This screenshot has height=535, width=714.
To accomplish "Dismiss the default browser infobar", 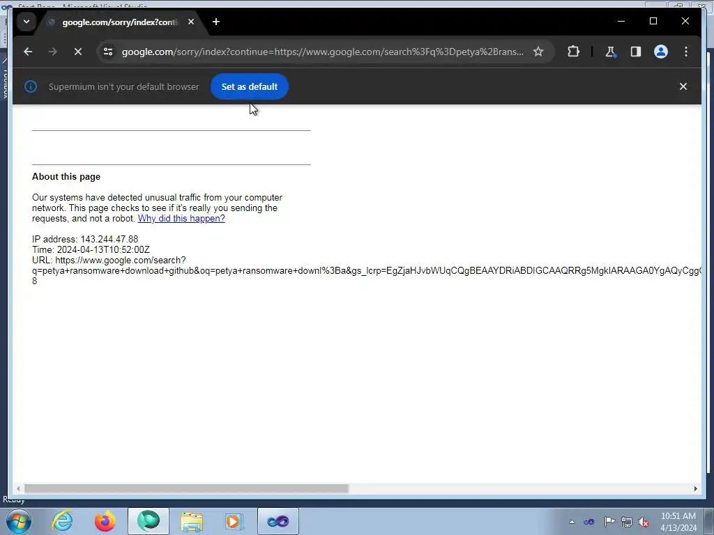I will (683, 86).
